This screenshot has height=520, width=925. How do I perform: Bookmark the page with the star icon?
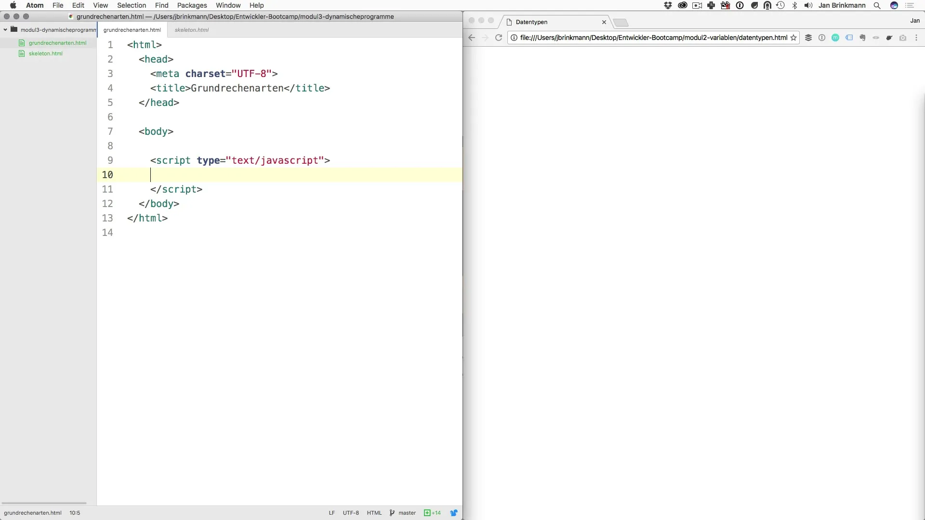point(793,38)
